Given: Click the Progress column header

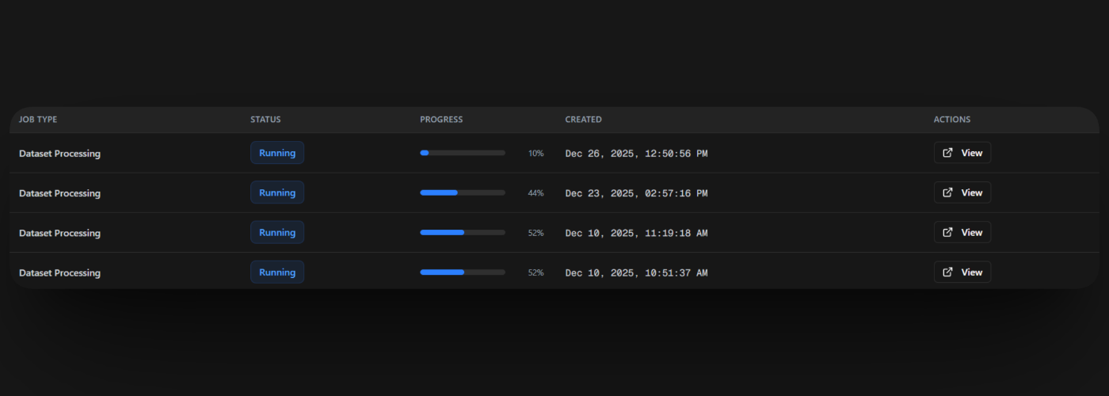Looking at the screenshot, I should pos(441,120).
